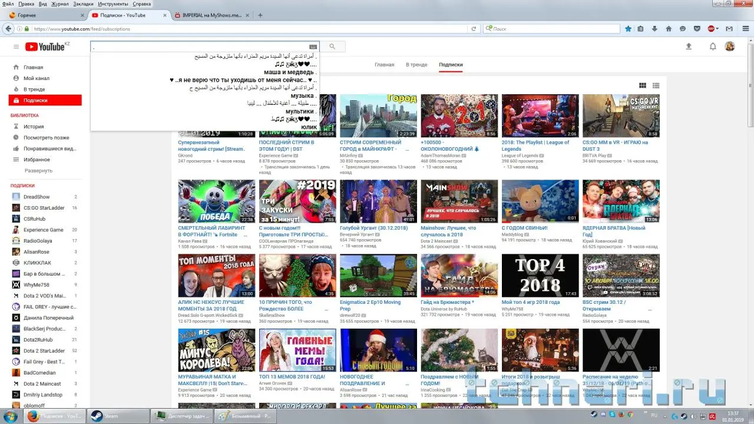Open История in the sidebar
The height and width of the screenshot is (424, 754).
pos(34,127)
